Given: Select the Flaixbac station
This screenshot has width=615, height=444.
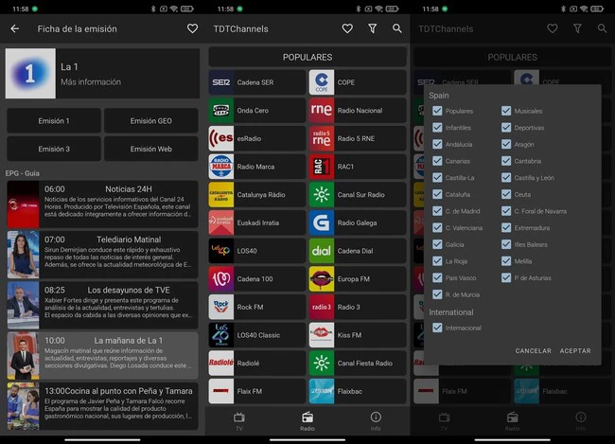Looking at the screenshot, I should point(358,391).
